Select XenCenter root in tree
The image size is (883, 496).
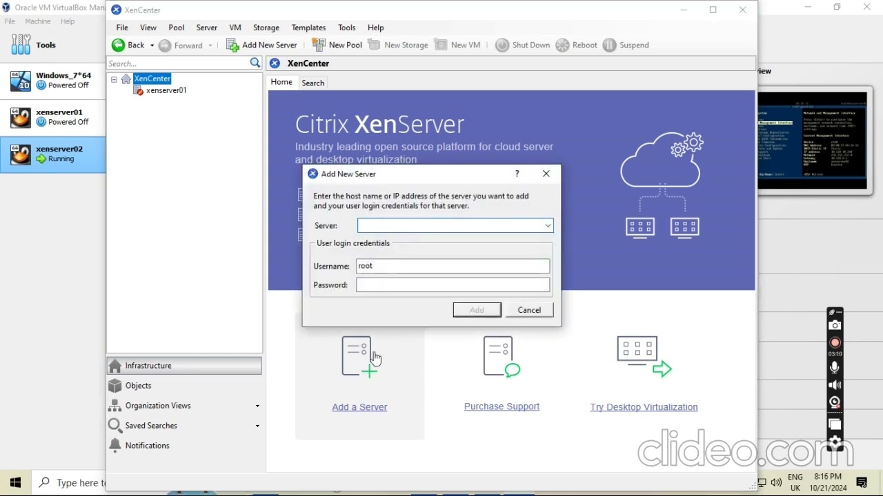click(152, 79)
